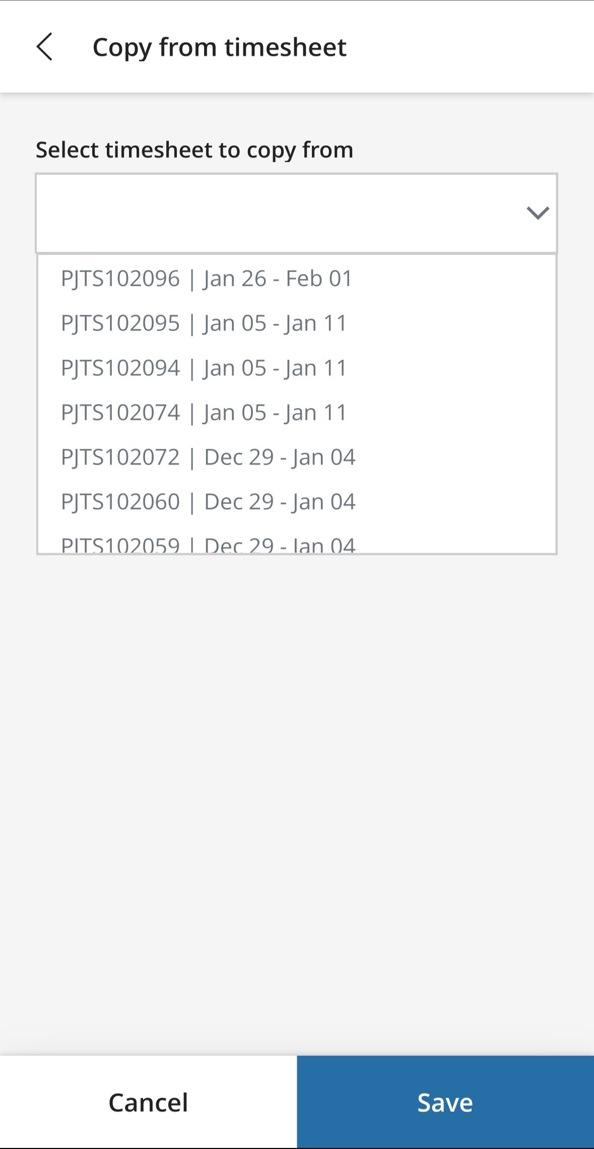The width and height of the screenshot is (594, 1149).
Task: Click the Jan 05 - Jan 11 text of PJTS102095
Action: point(275,324)
